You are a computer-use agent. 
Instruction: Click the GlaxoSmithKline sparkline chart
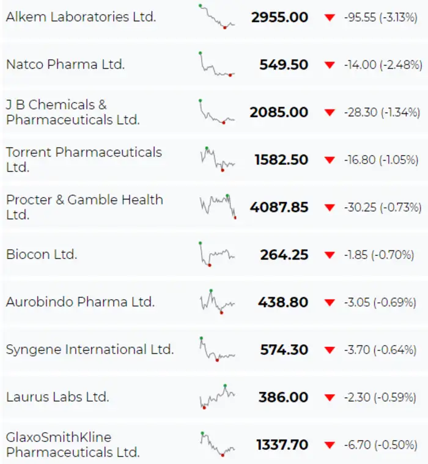coord(216,444)
